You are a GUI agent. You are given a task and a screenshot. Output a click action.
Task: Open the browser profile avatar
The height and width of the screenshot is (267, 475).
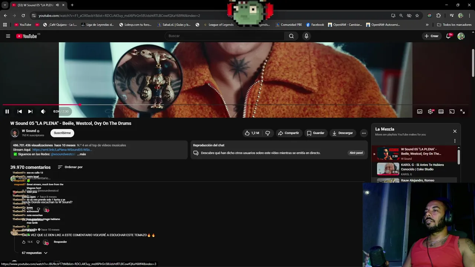coord(461,16)
